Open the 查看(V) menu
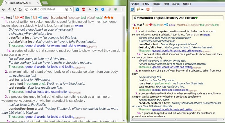Screen dimensions: 225x123 [x=146, y=4]
